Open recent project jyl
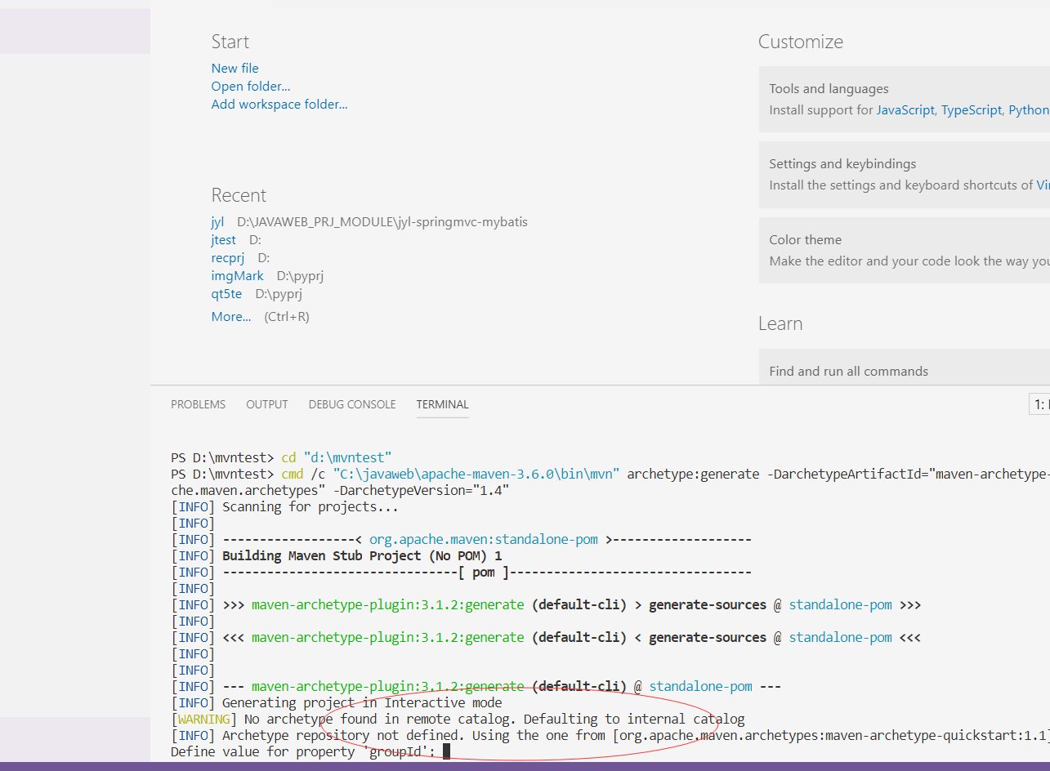Viewport: 1050px width, 771px height. click(x=217, y=221)
